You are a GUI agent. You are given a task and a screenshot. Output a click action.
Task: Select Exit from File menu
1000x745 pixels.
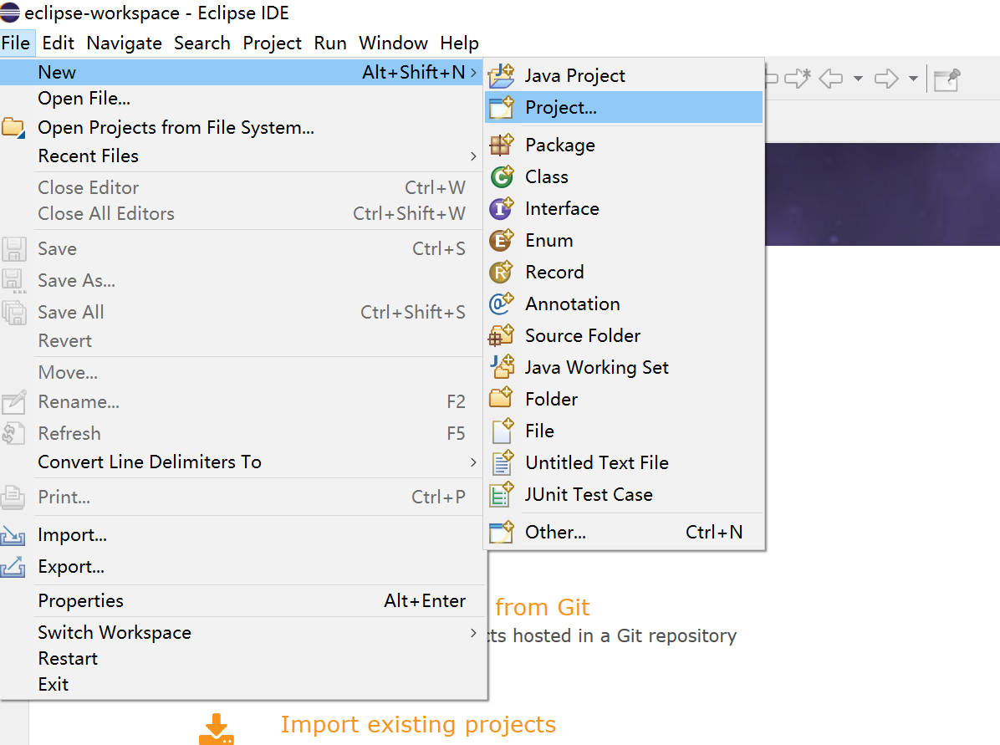coord(242,685)
